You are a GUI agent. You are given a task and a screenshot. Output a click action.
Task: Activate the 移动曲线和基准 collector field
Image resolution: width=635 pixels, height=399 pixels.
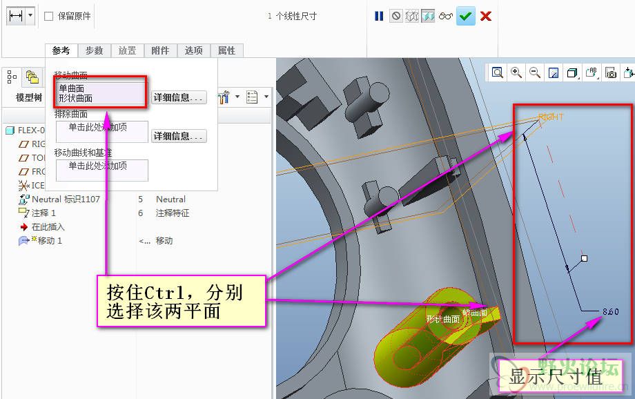point(101,170)
